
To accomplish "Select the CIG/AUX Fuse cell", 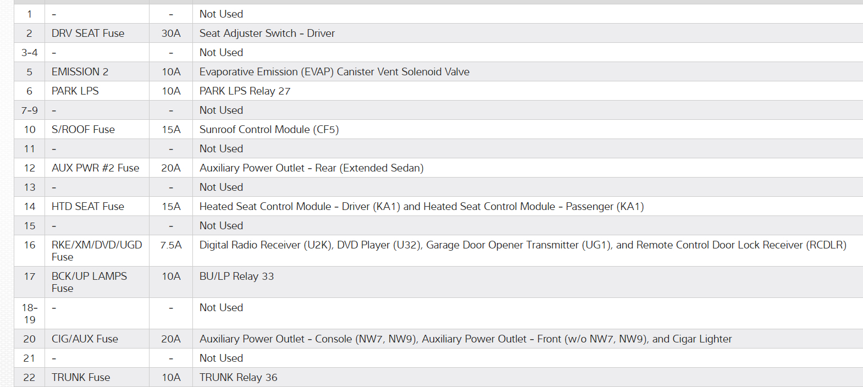I will [x=85, y=339].
